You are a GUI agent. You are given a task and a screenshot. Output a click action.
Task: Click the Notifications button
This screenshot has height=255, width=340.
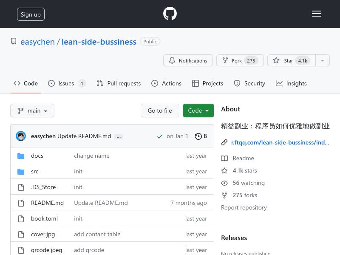188,60
